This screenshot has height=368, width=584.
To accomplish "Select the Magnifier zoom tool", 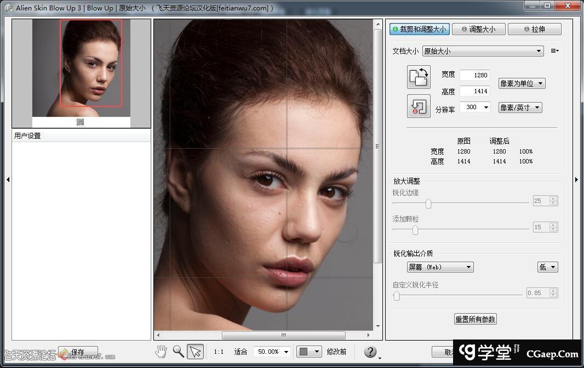I will click(178, 352).
